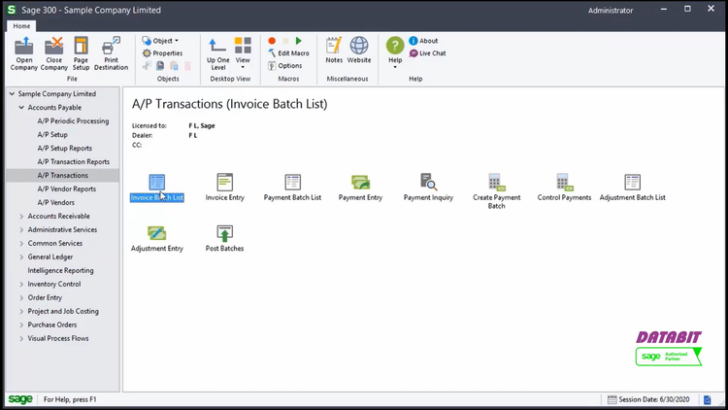The width and height of the screenshot is (728, 410).
Task: Open the Payment Entry icon
Action: pyautogui.click(x=360, y=183)
